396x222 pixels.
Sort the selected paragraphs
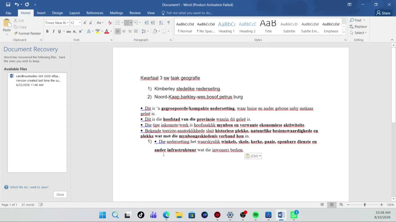pyautogui.click(x=161, y=23)
